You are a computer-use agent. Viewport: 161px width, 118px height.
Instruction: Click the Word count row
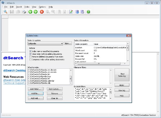(x=101, y=50)
